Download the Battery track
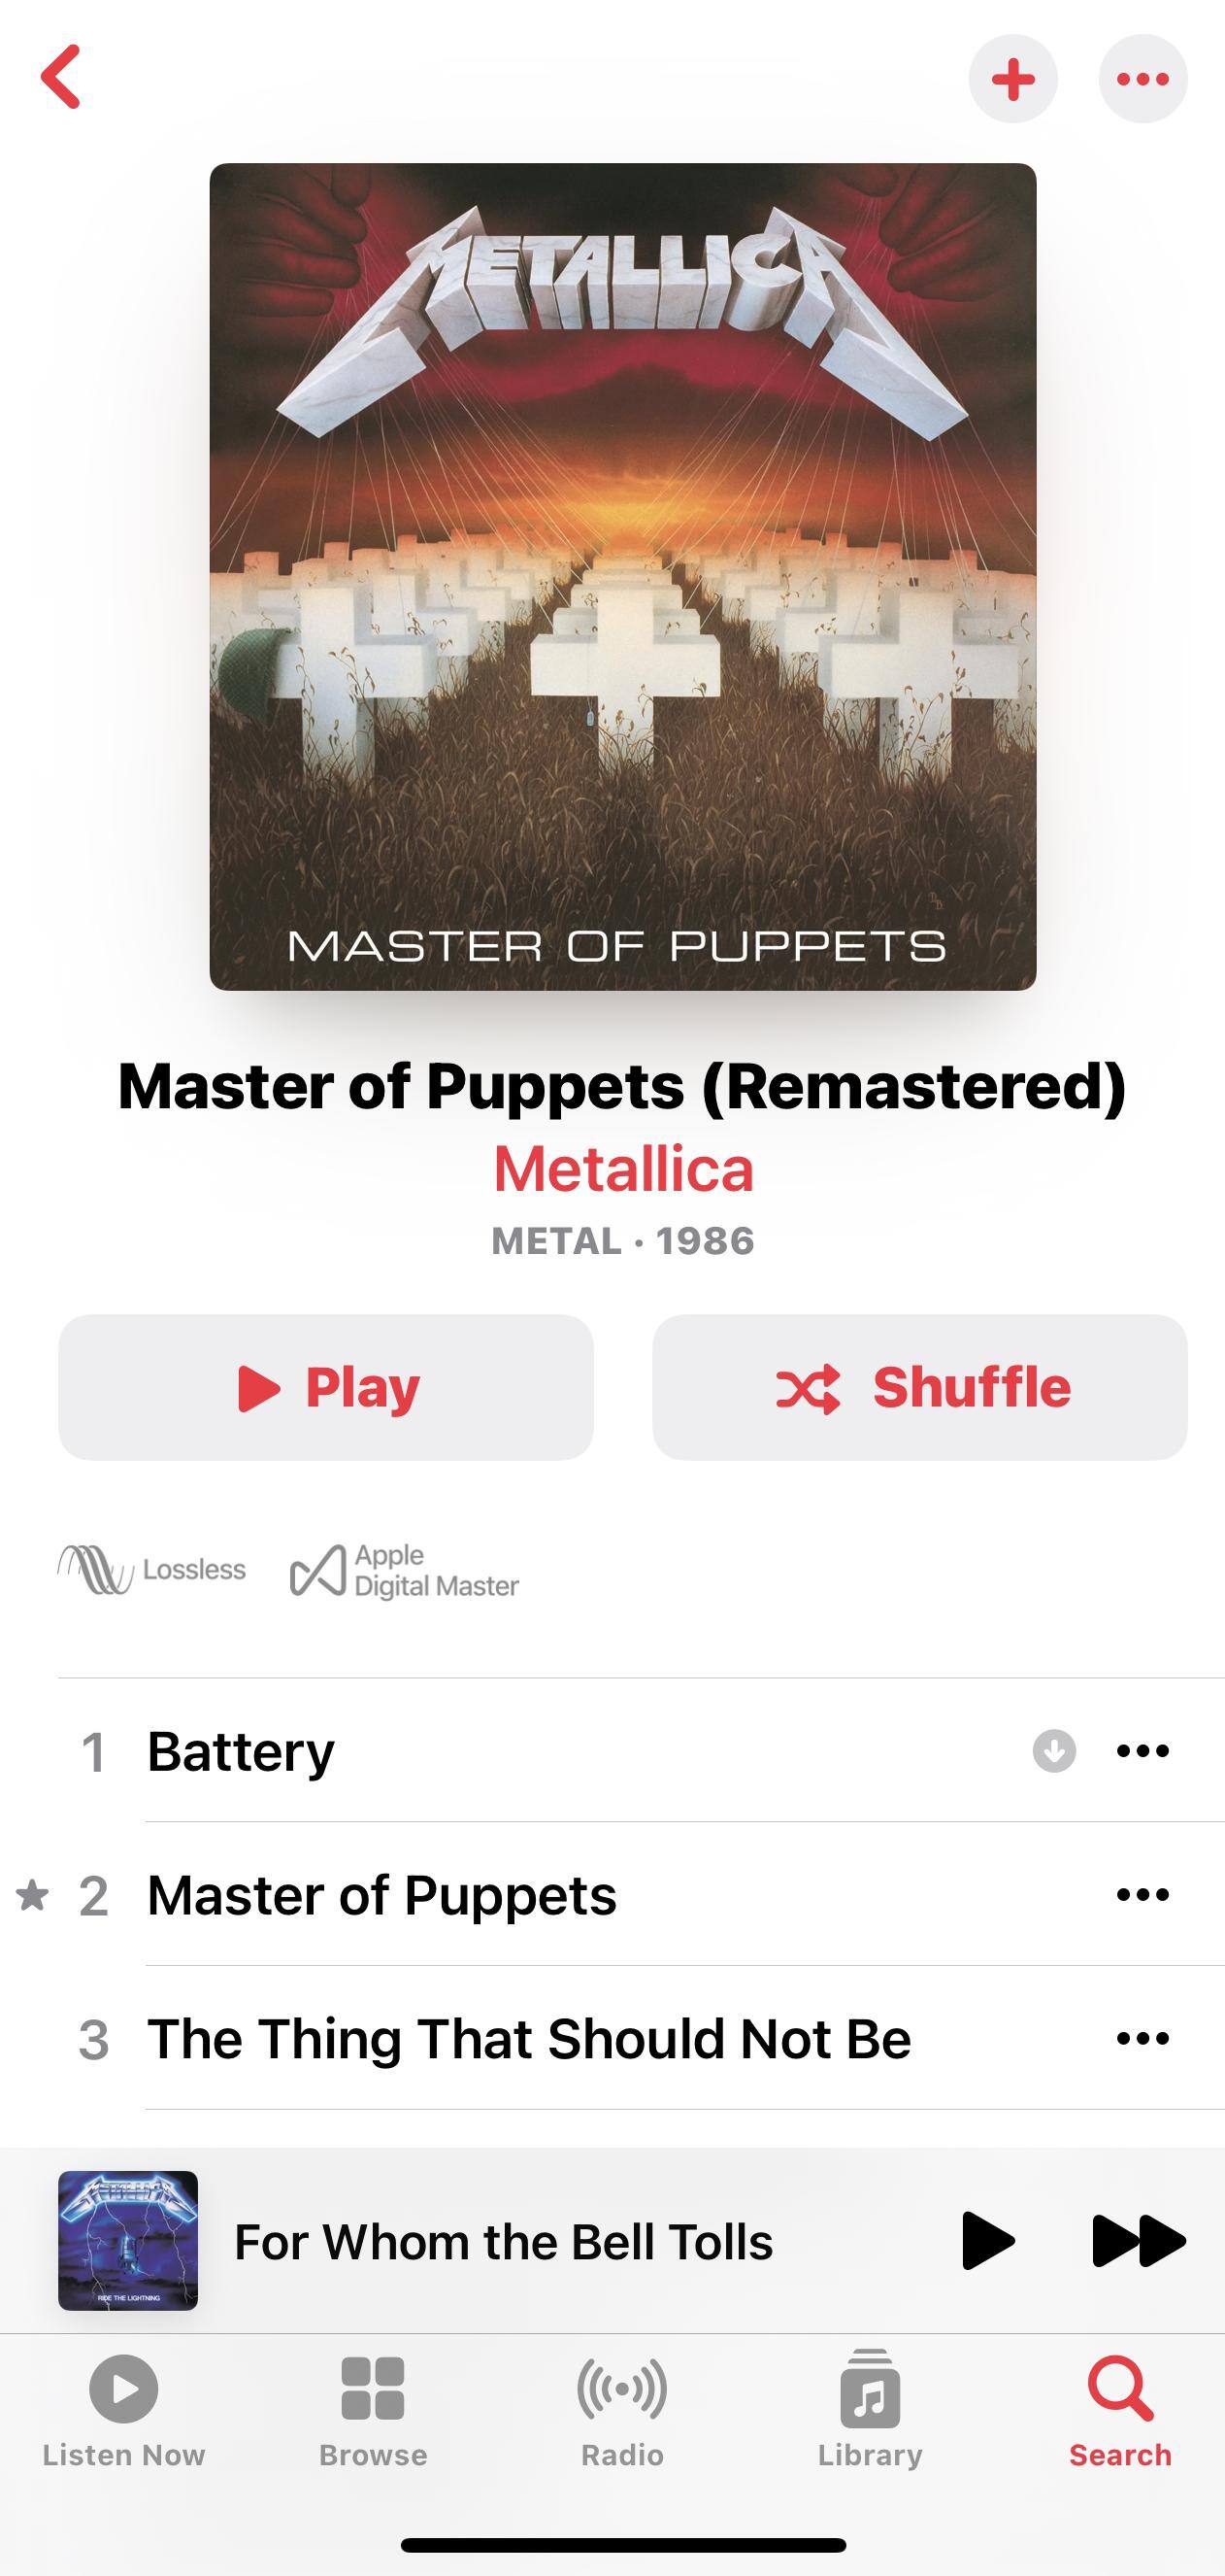The image size is (1225, 2576). click(1053, 1750)
